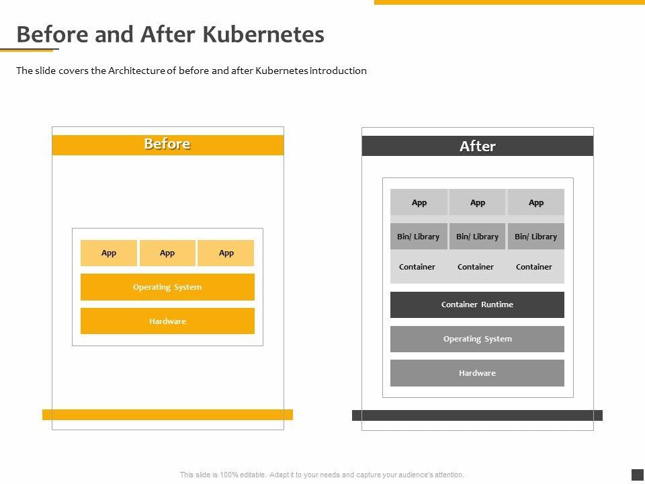Select the orange Operating System block in Before
645x484 pixels.
pos(167,287)
